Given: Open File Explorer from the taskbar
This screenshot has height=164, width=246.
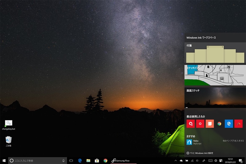Looking at the screenshot, I should coord(88,161).
